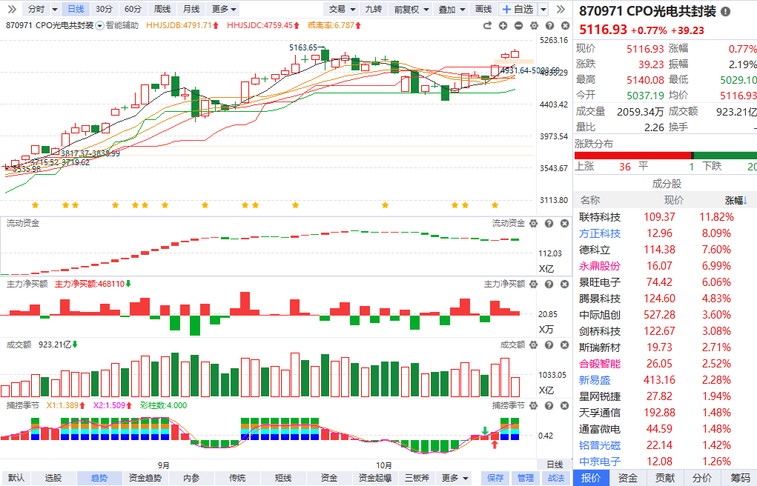Click the zoom-in plus icon on main chart

click(503, 25)
